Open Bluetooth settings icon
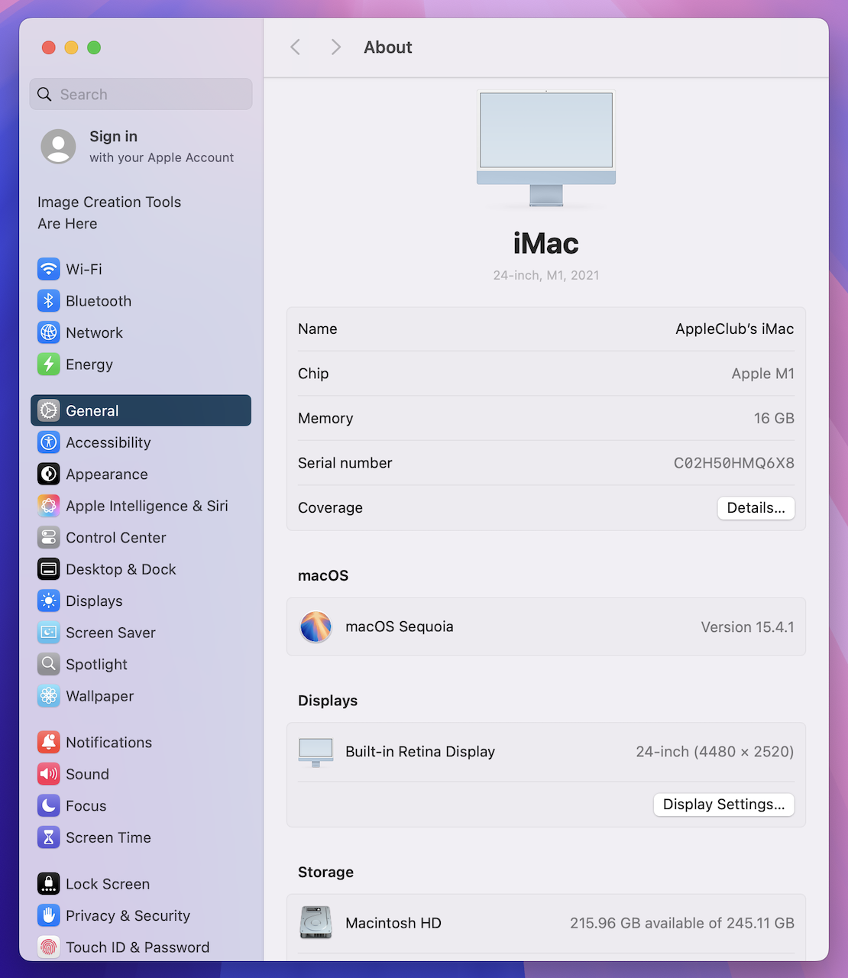 tap(49, 301)
